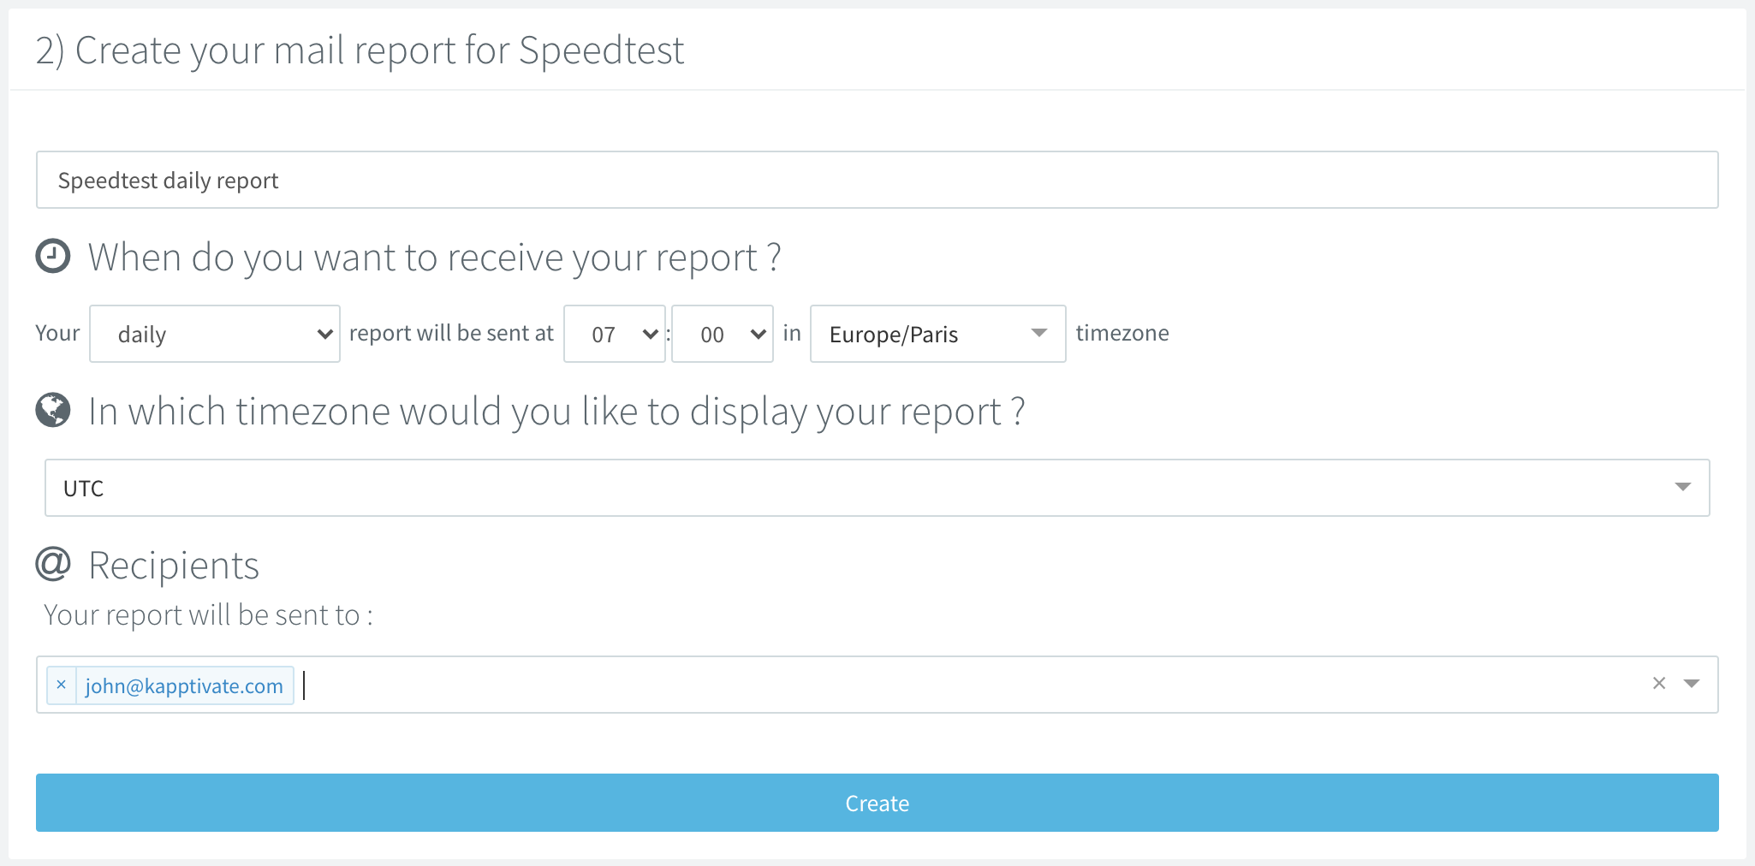
Task: Click the globe icon beside the timezone heading
Action: pos(53,410)
